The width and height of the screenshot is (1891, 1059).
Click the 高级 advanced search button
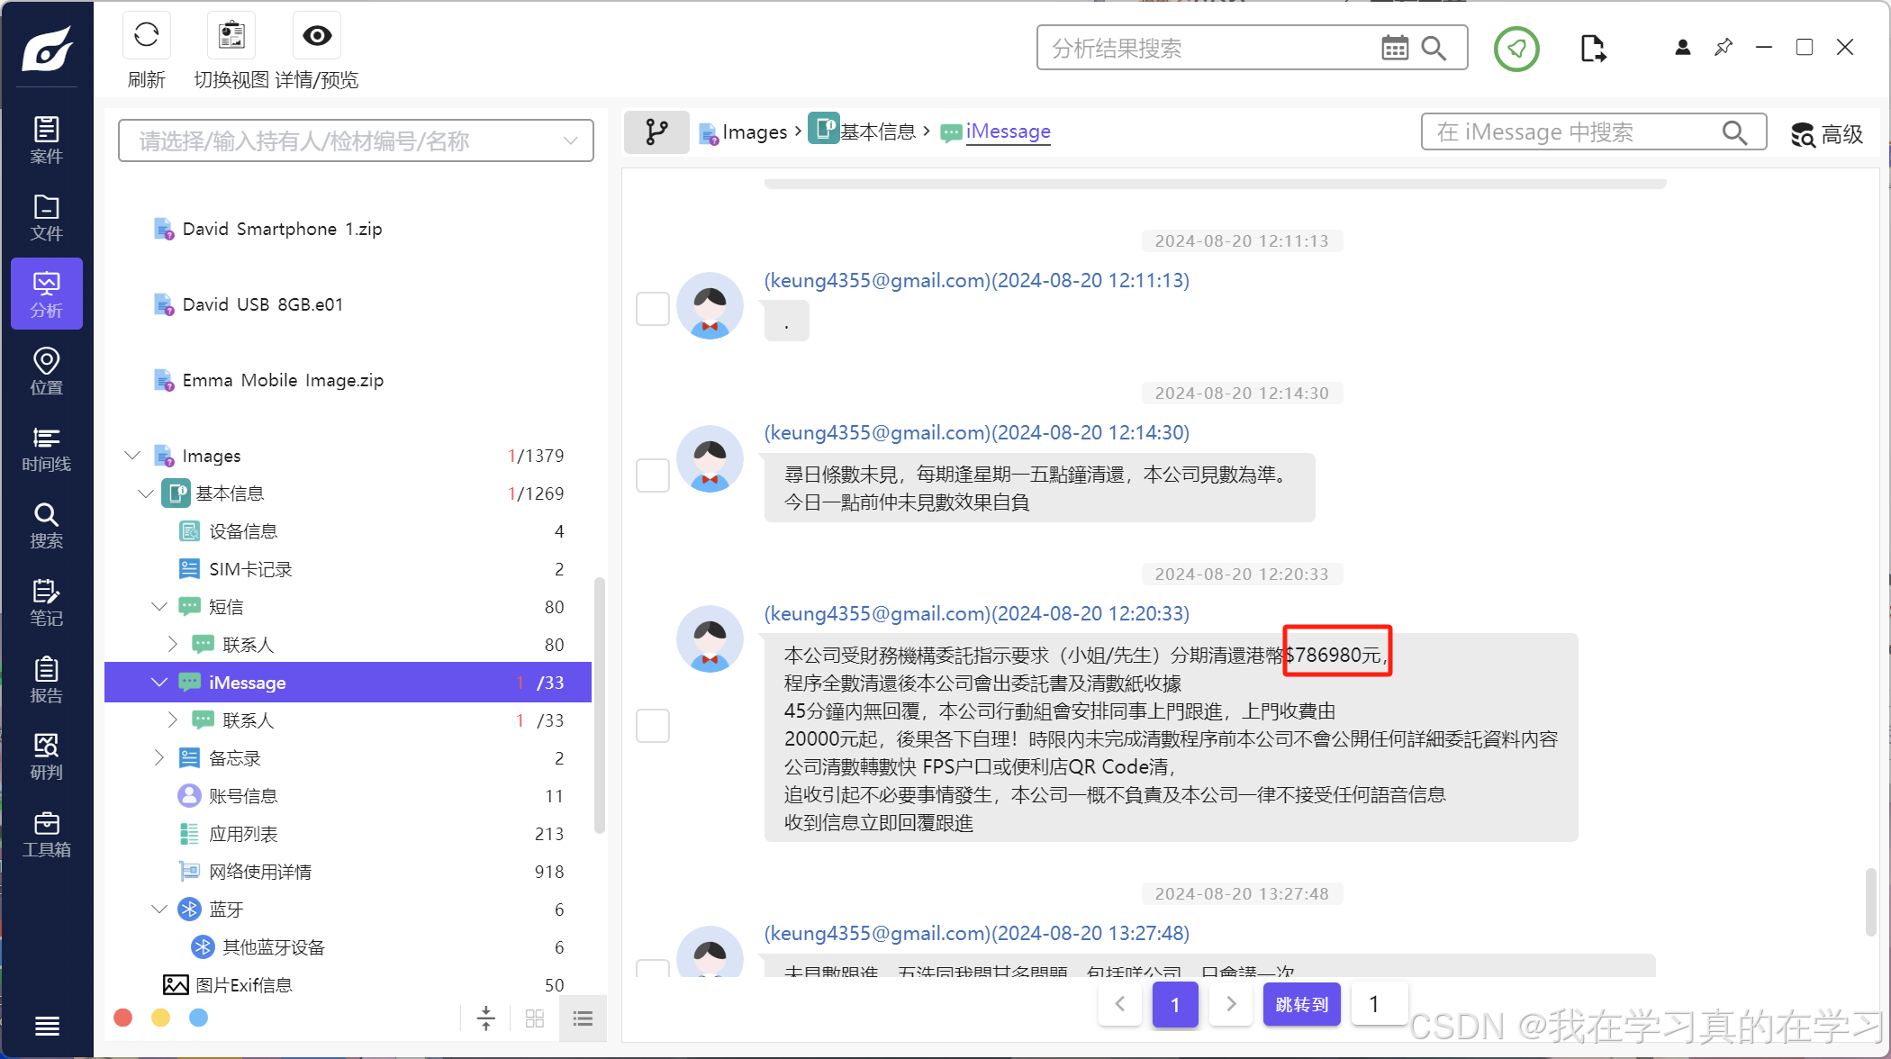coord(1826,134)
